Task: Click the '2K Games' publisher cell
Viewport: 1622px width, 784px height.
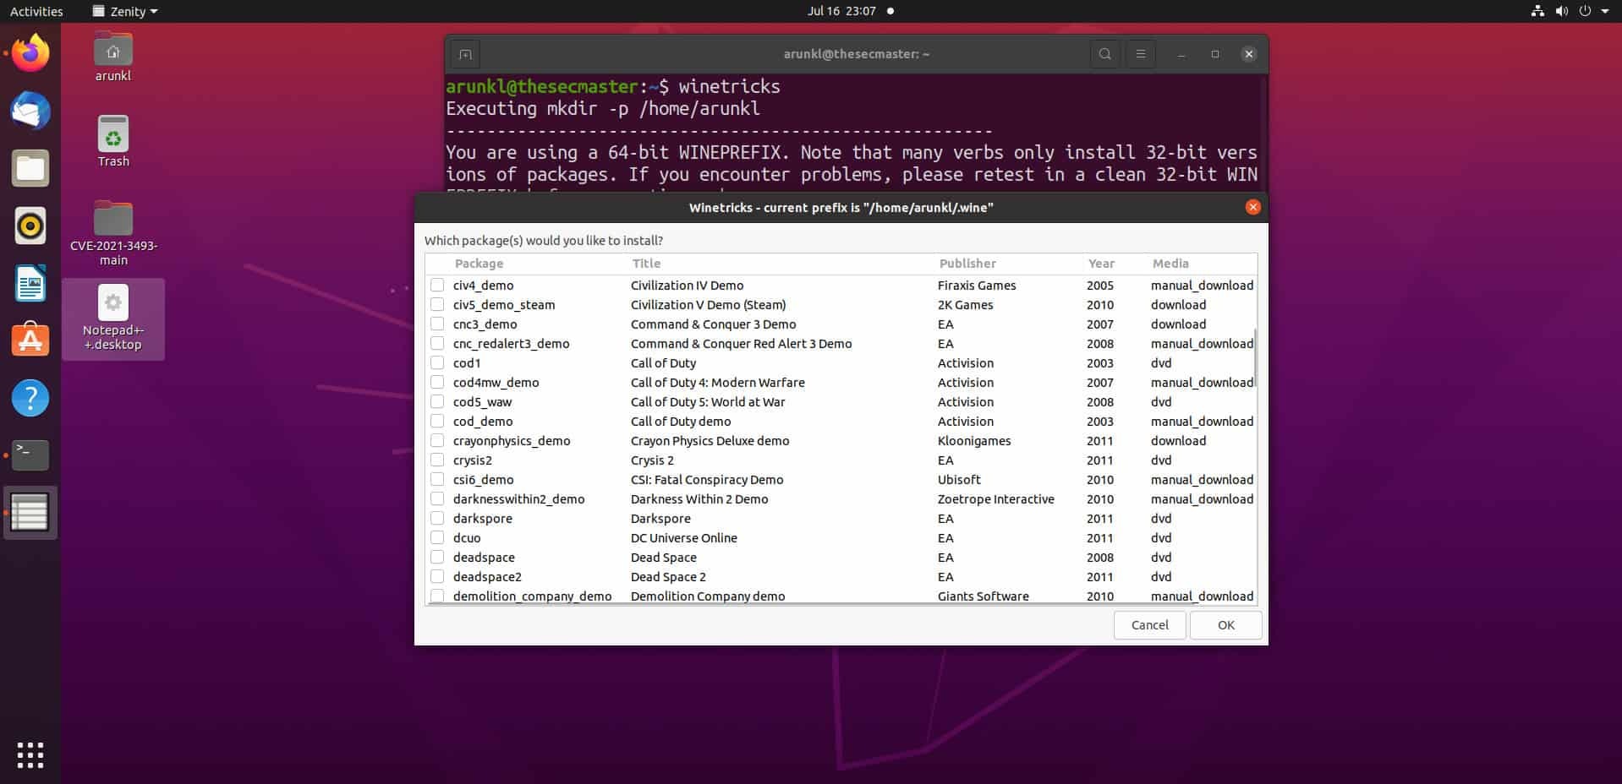Action: pyautogui.click(x=965, y=304)
